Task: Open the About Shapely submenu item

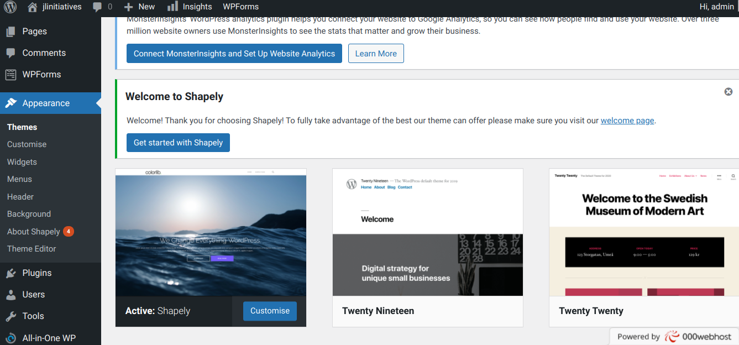Action: [34, 232]
